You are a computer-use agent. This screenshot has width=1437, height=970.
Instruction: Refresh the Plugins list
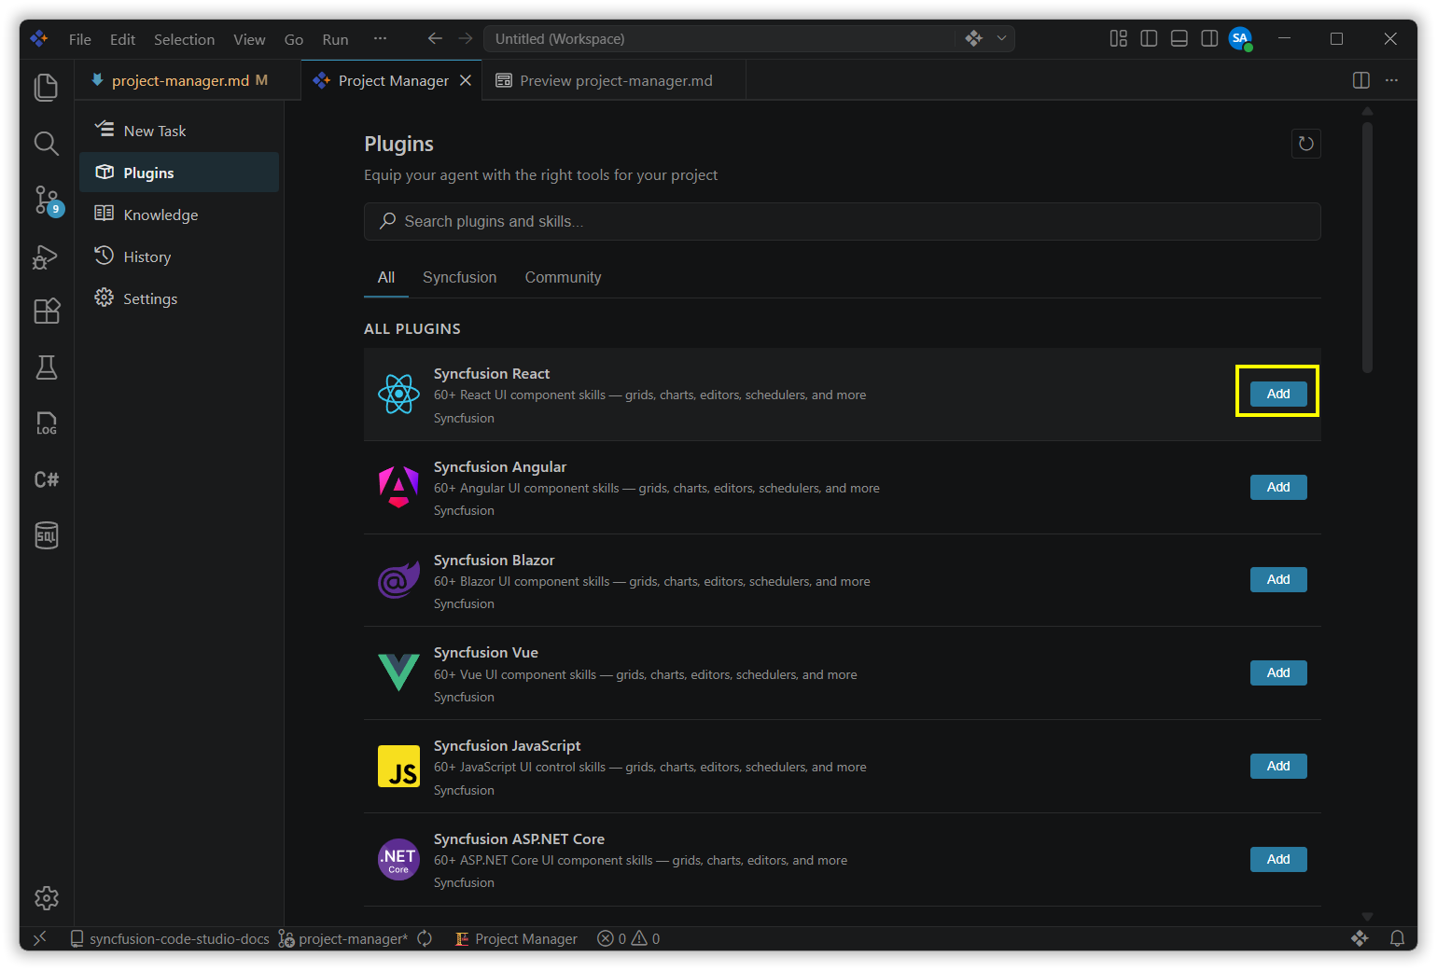[1305, 144]
